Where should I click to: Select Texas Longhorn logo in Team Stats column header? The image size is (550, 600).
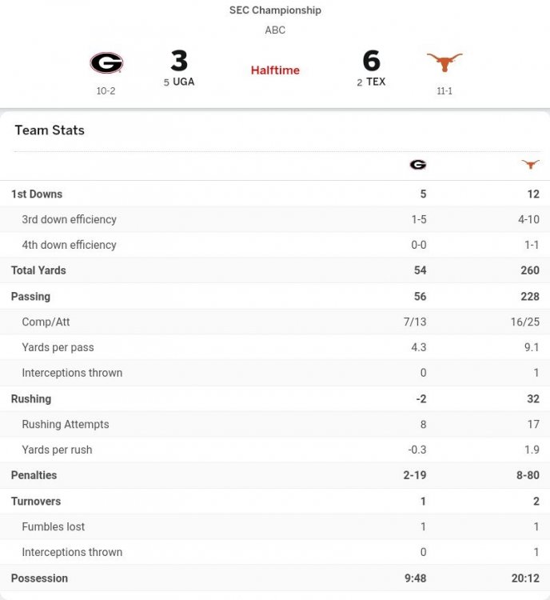click(530, 165)
